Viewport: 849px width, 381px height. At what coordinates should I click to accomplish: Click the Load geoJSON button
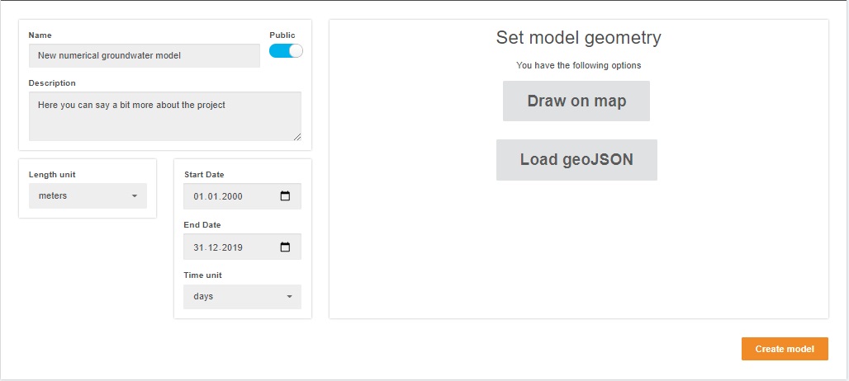click(576, 159)
